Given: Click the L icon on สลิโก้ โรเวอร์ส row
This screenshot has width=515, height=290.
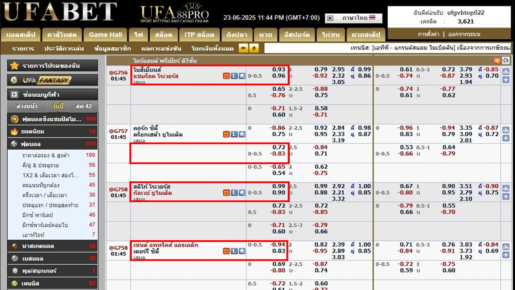Looking at the screenshot, I should click(234, 193).
